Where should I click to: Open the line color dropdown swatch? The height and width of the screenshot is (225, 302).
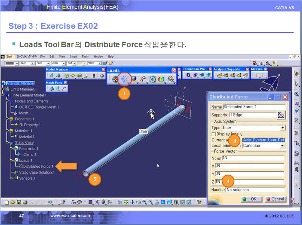point(11,63)
